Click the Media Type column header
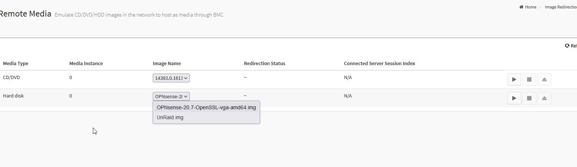 click(16, 63)
